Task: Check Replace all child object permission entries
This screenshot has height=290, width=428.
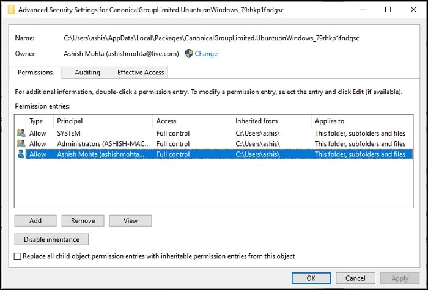Action: [x=18, y=256]
